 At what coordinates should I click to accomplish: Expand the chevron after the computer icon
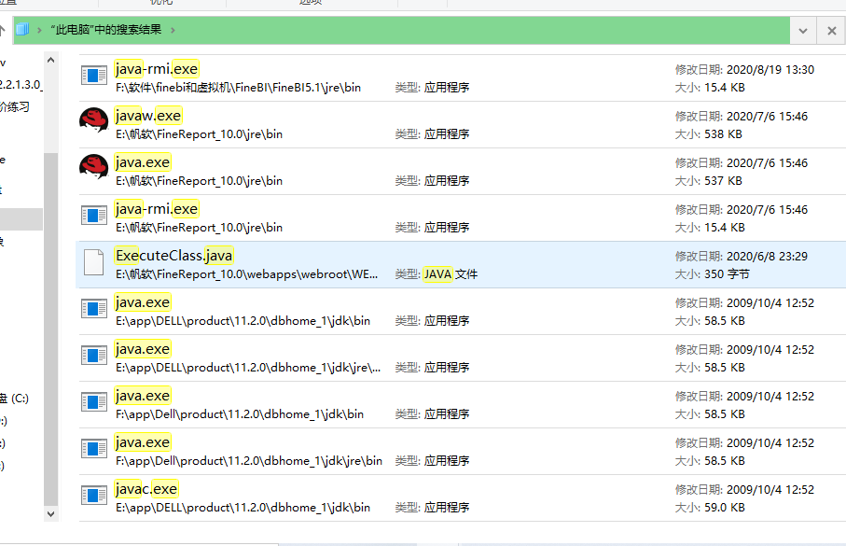39,30
